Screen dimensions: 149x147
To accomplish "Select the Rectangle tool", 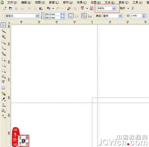I will (x=3, y=60).
